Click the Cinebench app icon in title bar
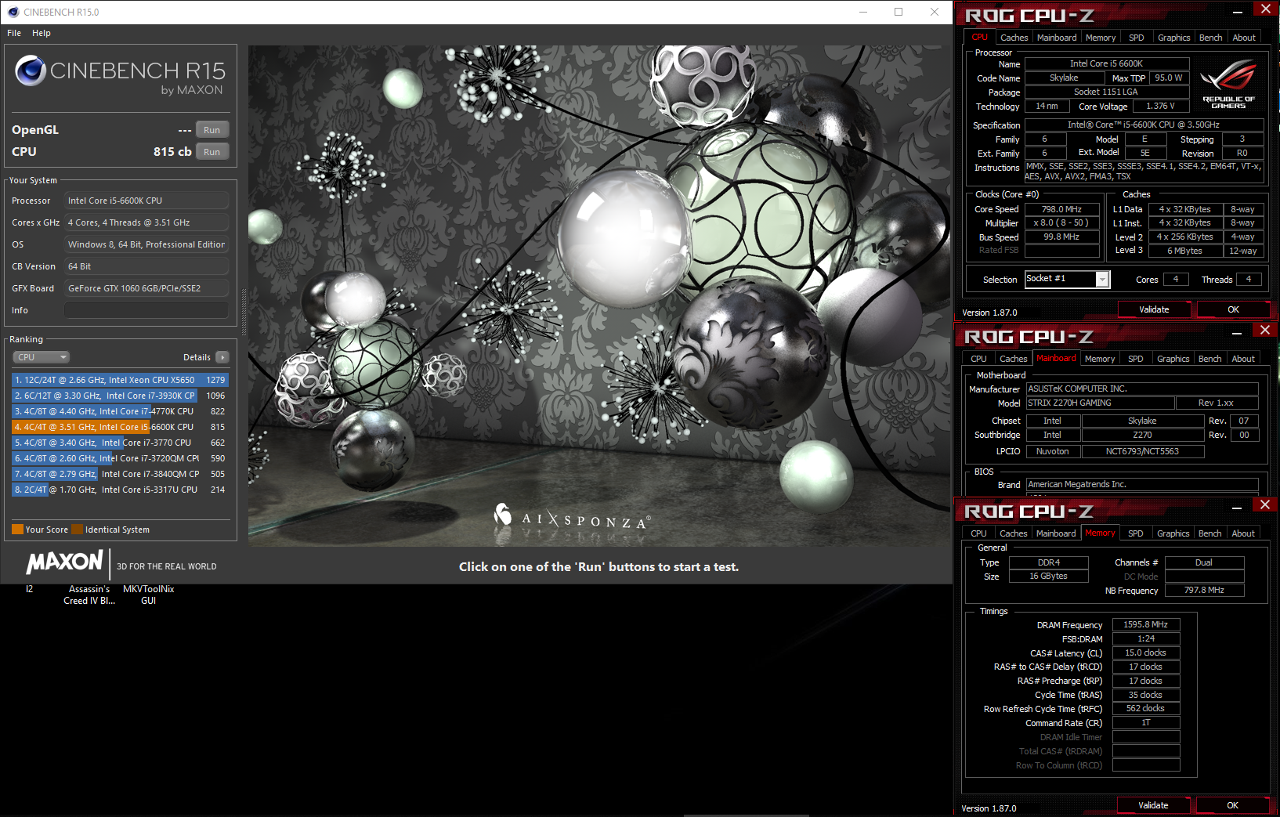The width and height of the screenshot is (1280, 817). (x=13, y=12)
